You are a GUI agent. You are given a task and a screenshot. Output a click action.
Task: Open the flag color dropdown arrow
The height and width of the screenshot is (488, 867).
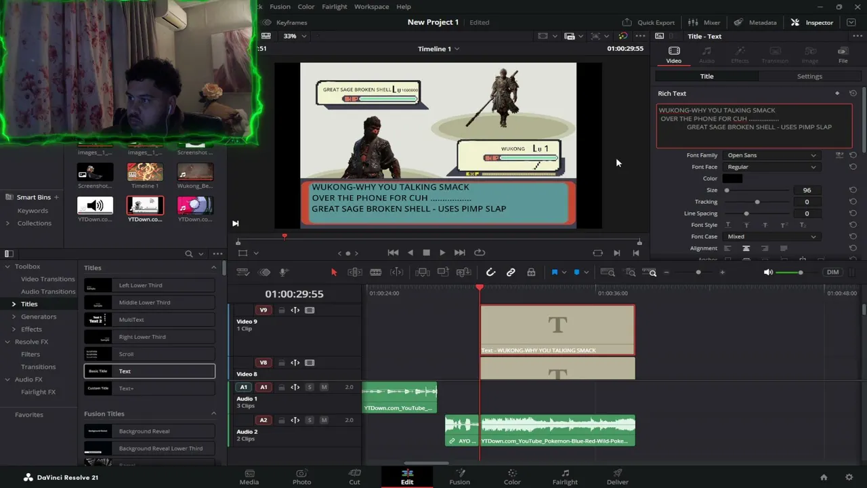[564, 272]
